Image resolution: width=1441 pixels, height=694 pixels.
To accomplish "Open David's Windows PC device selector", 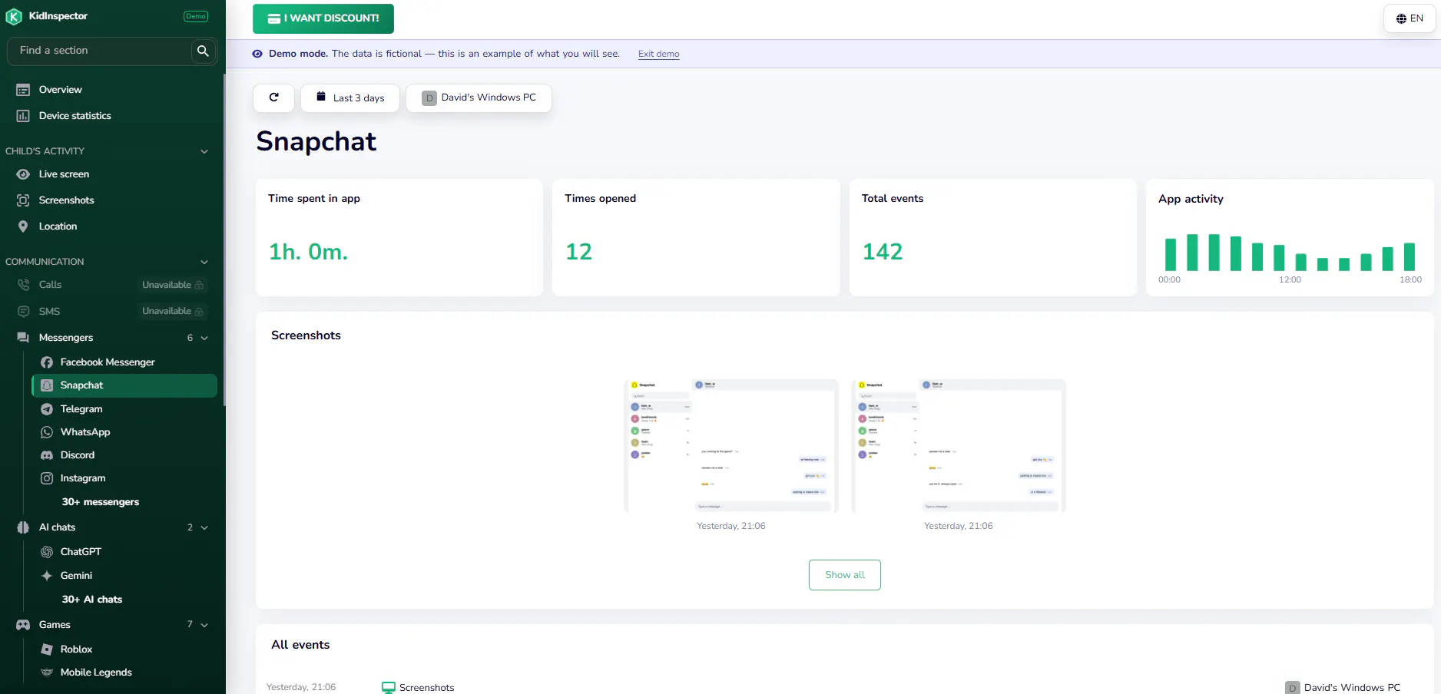I will tap(479, 98).
